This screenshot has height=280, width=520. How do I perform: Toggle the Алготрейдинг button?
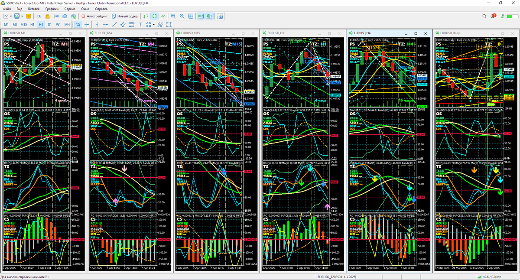pos(95,16)
